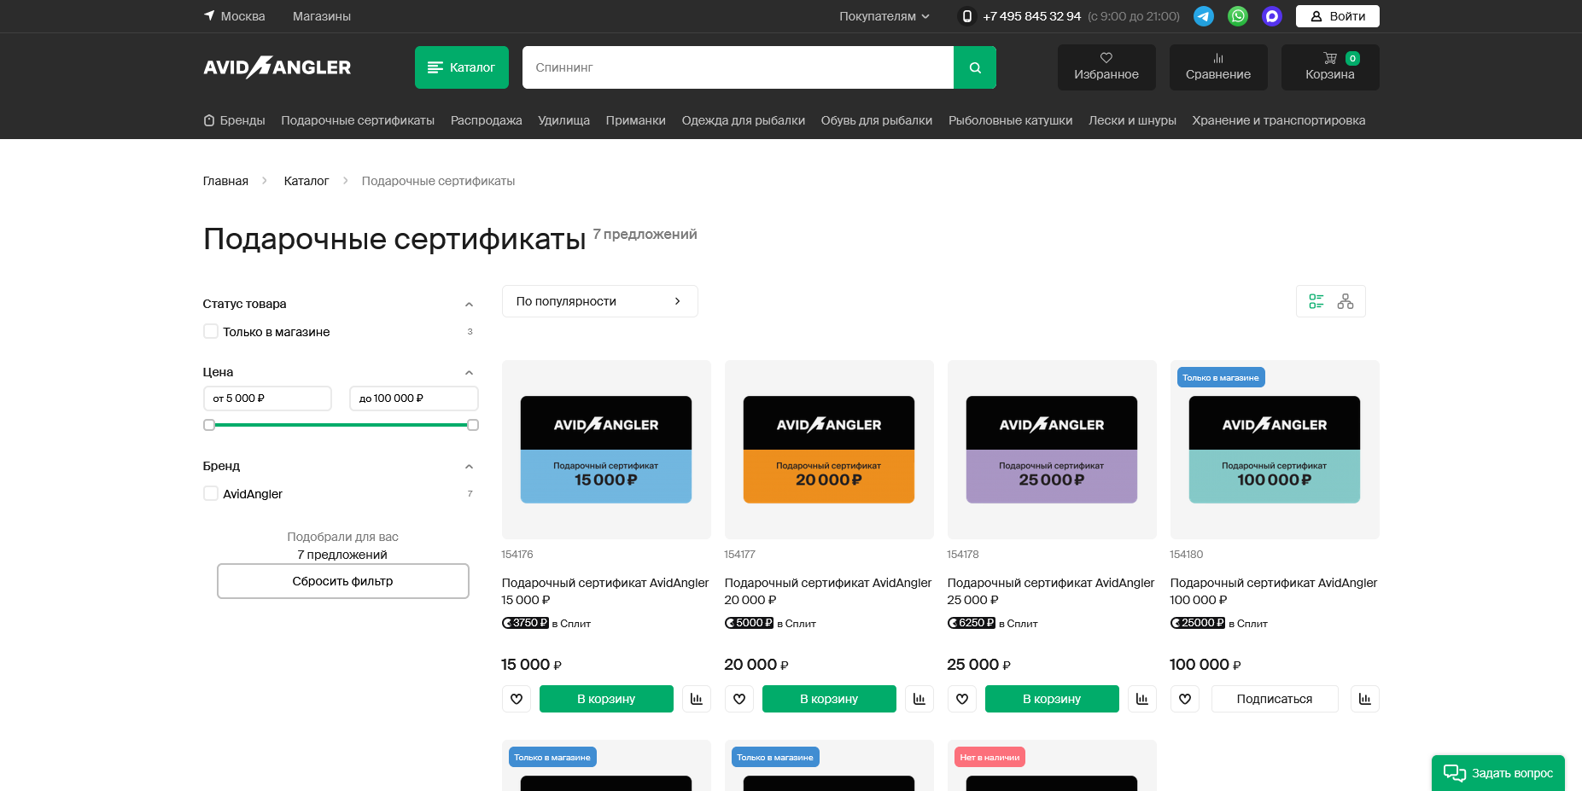Click Split badge 3750 ₽
This screenshot has width=1582, height=791.
[x=525, y=623]
